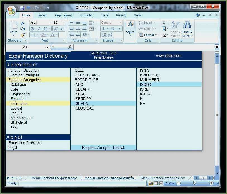Expand the formula bar
227x194 pixels.
point(217,47)
